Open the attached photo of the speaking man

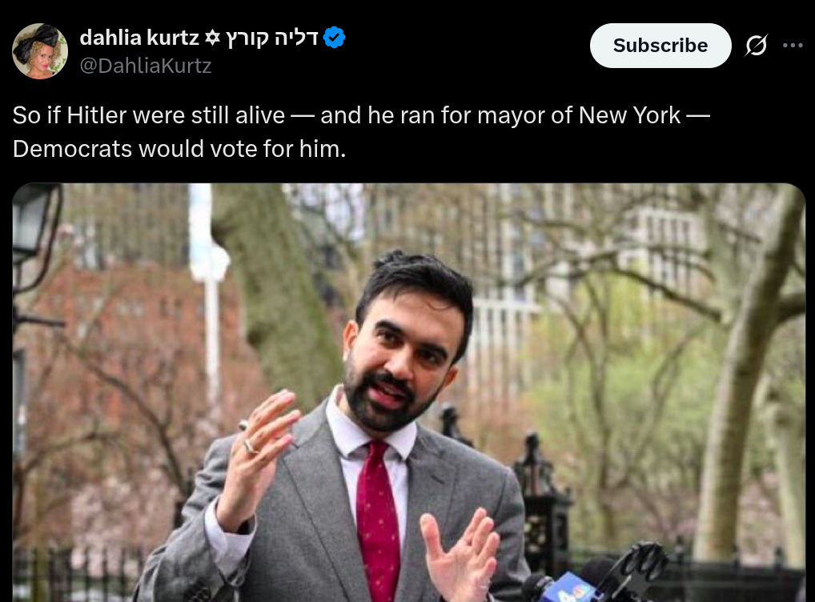click(408, 392)
